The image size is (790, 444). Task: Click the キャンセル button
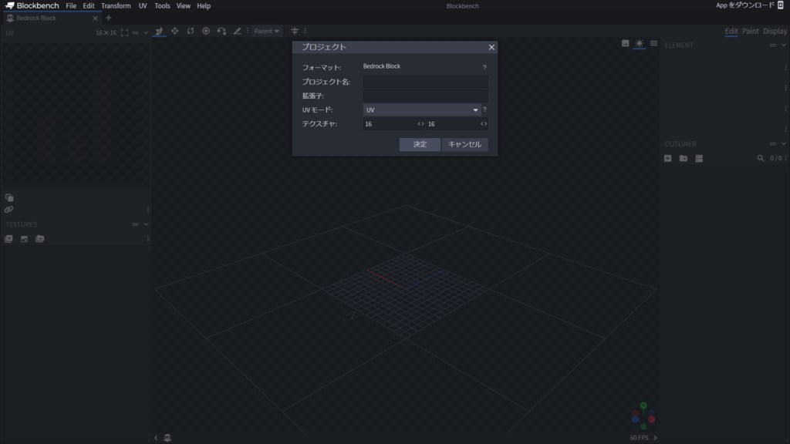point(464,144)
